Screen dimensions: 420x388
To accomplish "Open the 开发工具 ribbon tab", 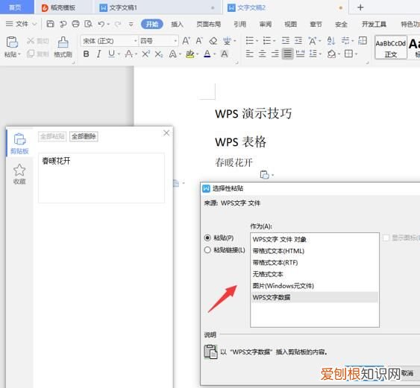I will [x=374, y=25].
